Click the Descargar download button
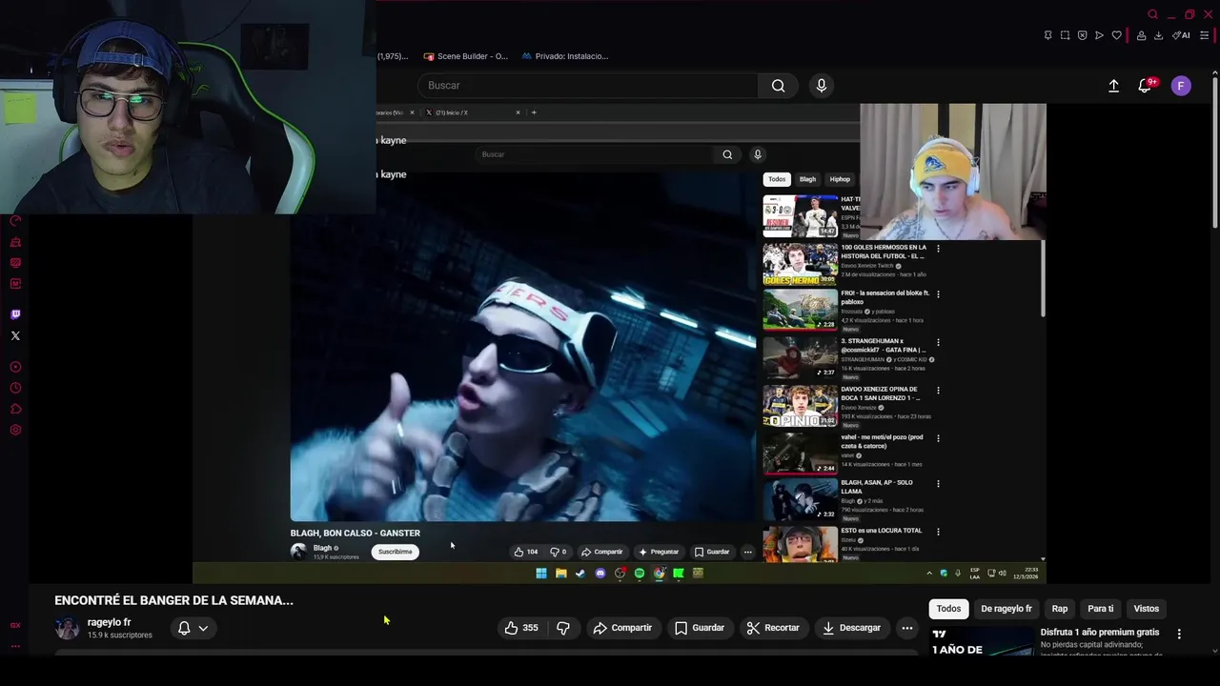 tap(852, 628)
